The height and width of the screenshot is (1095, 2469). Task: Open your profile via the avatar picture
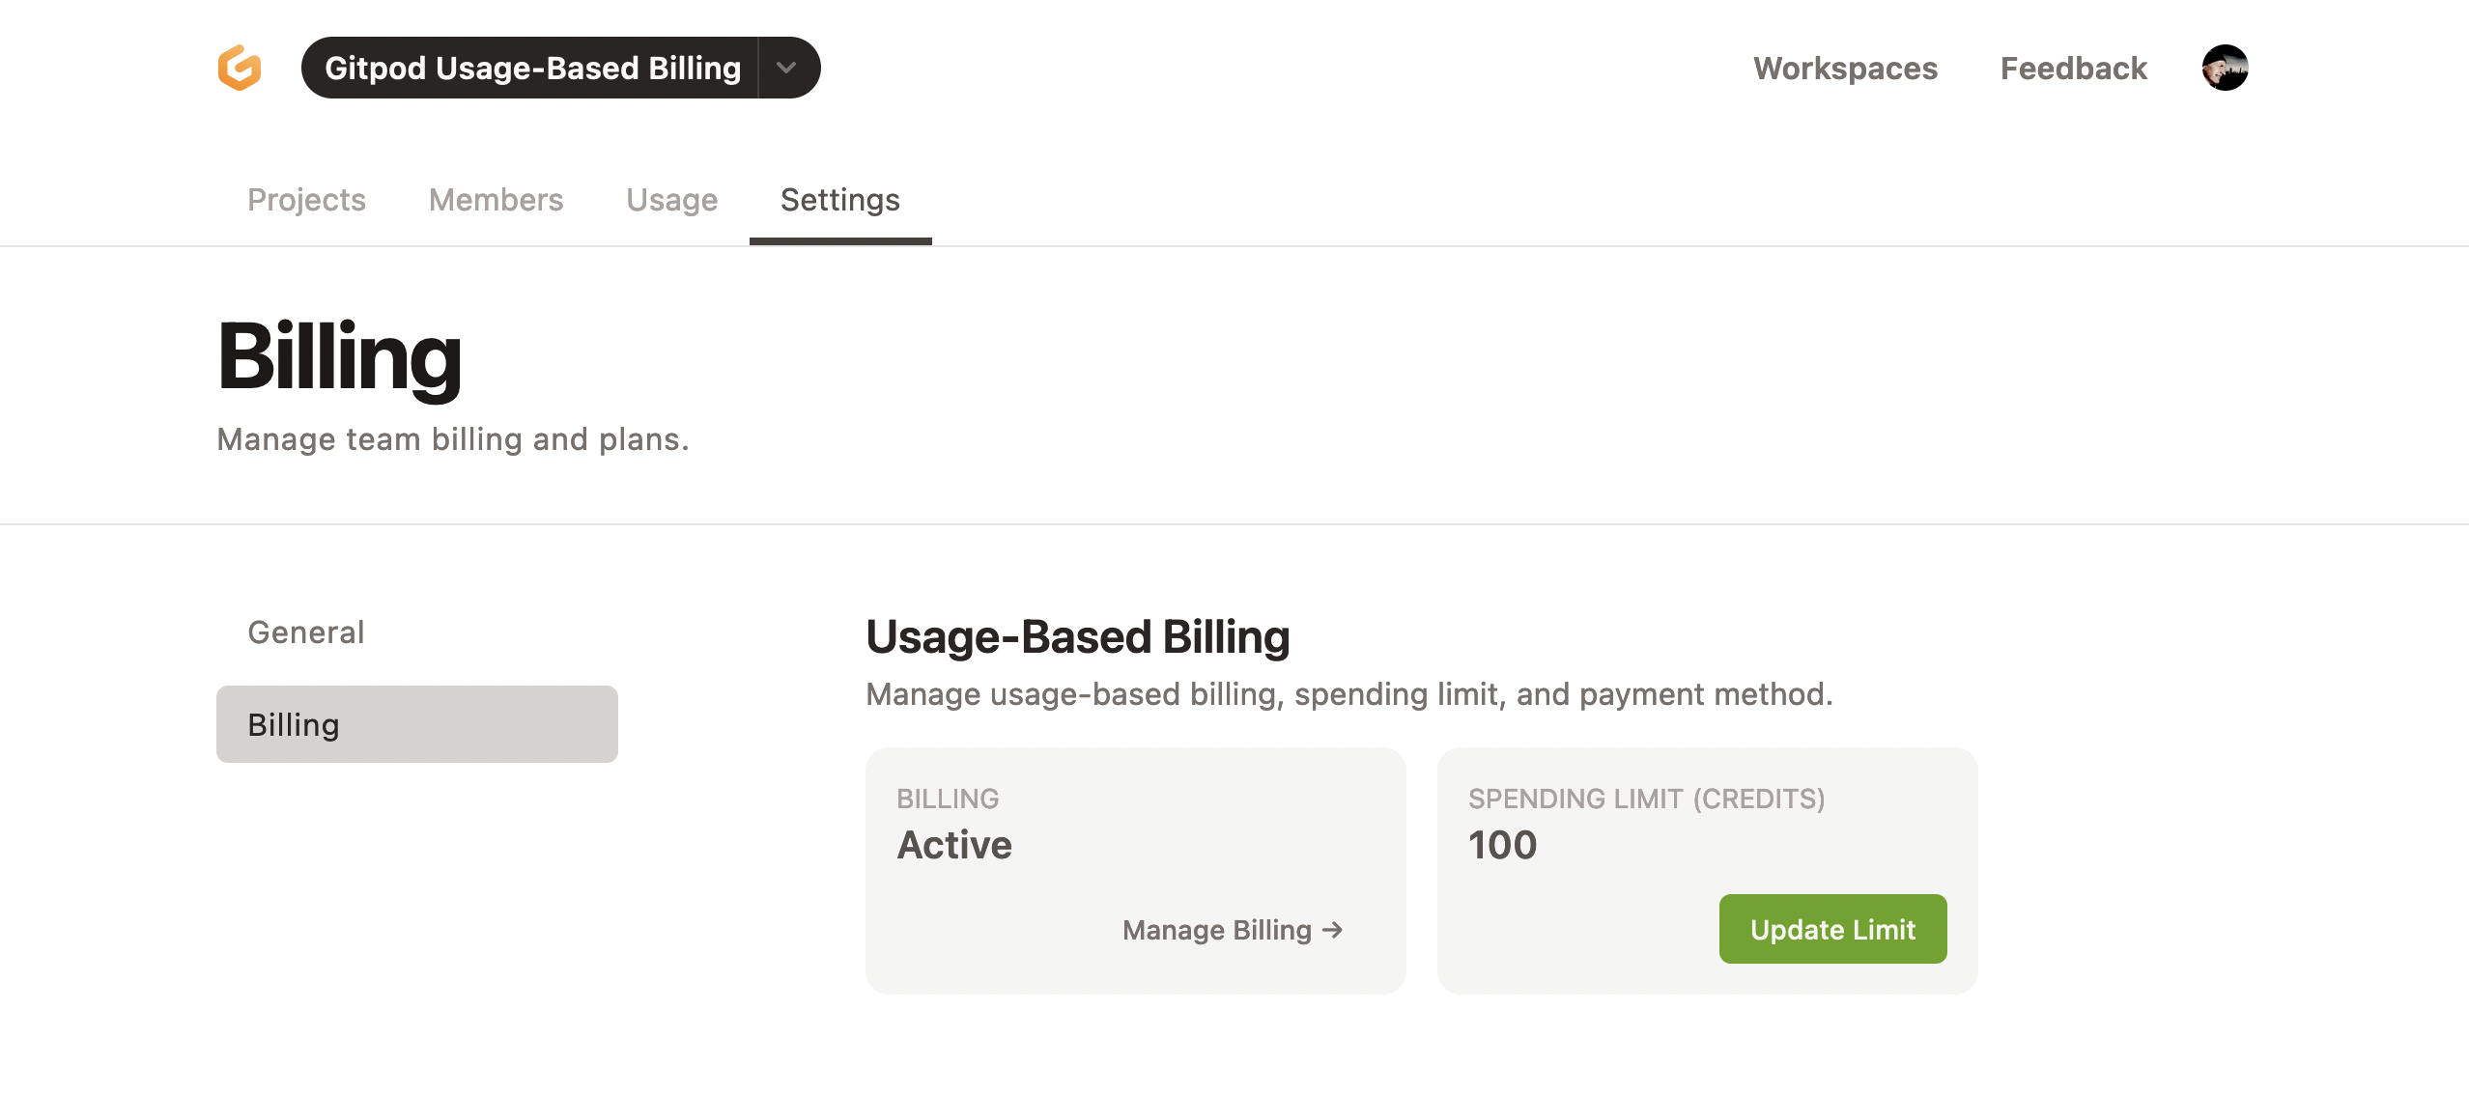pyautogui.click(x=2226, y=68)
